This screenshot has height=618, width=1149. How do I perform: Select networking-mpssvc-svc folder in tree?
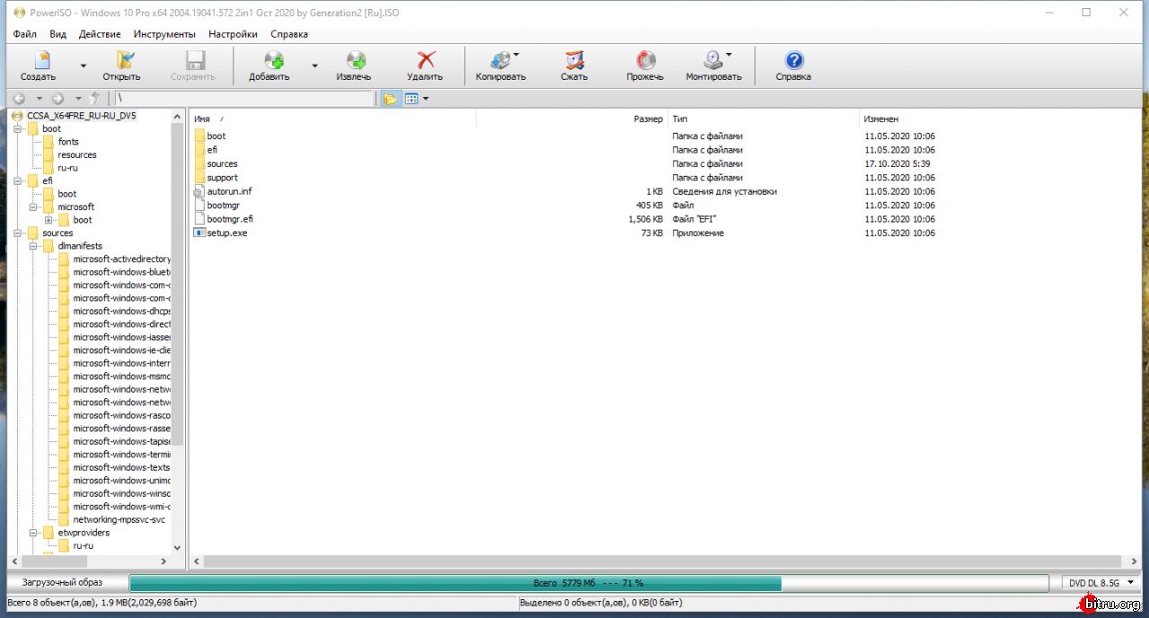[119, 519]
